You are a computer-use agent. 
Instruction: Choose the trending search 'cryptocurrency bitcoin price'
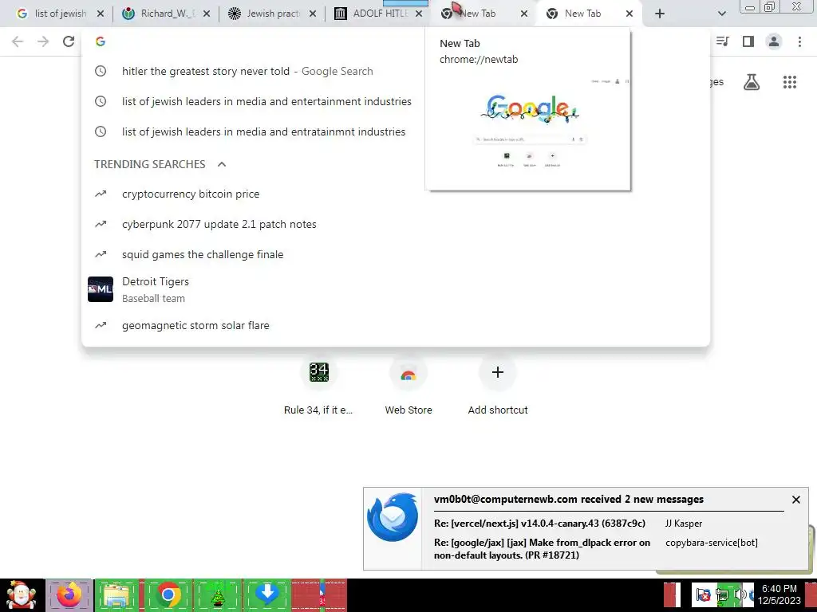(396, 194)
